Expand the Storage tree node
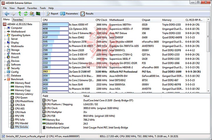212x140 pixels. pos(5,50)
